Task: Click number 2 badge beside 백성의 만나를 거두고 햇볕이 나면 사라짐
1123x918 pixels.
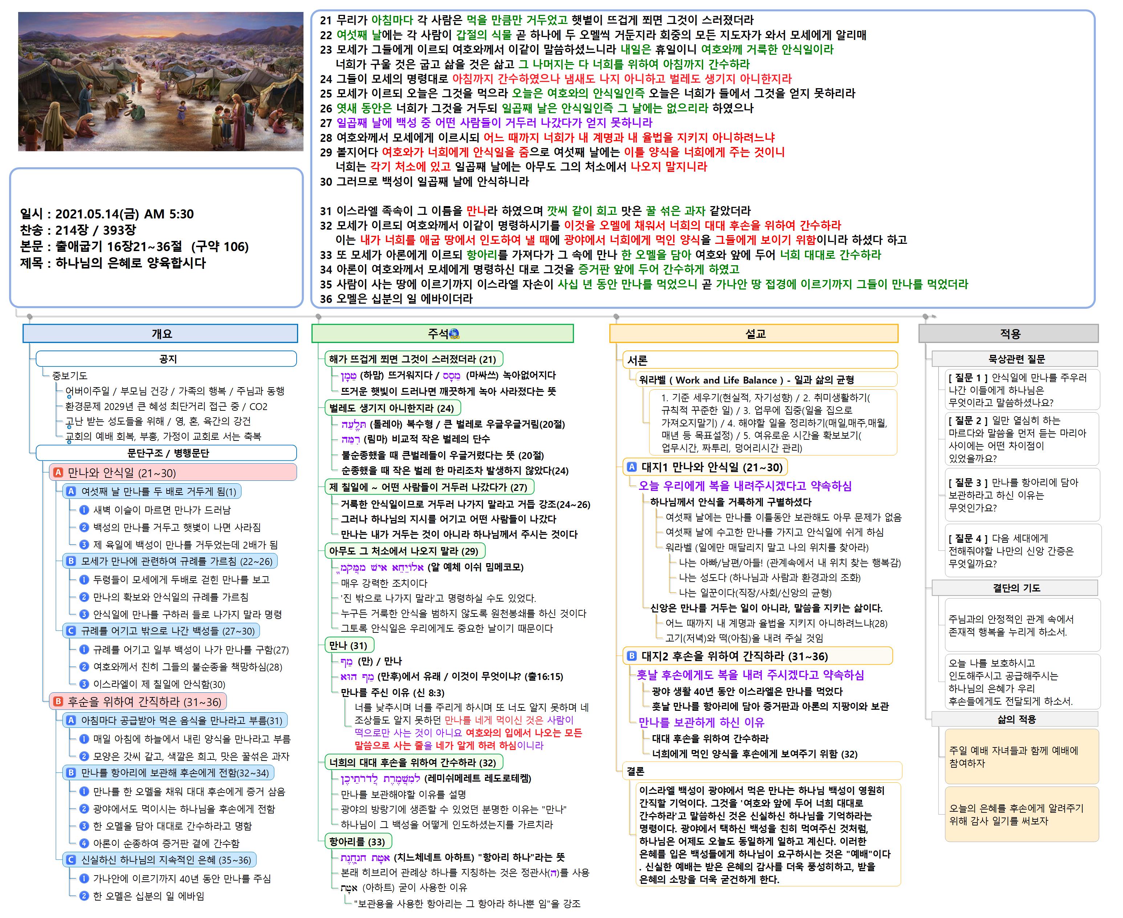Action: (x=84, y=527)
